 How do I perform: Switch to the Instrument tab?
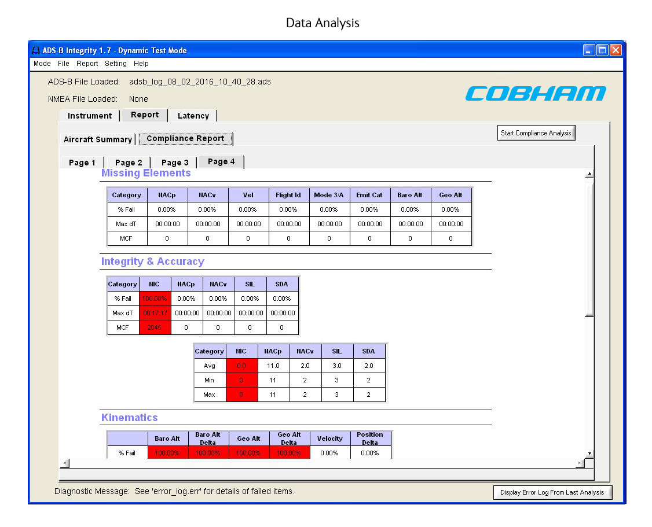click(89, 116)
